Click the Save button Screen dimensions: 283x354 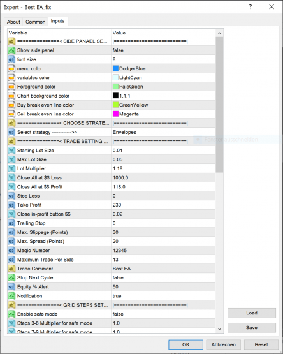pyautogui.click(x=252, y=328)
